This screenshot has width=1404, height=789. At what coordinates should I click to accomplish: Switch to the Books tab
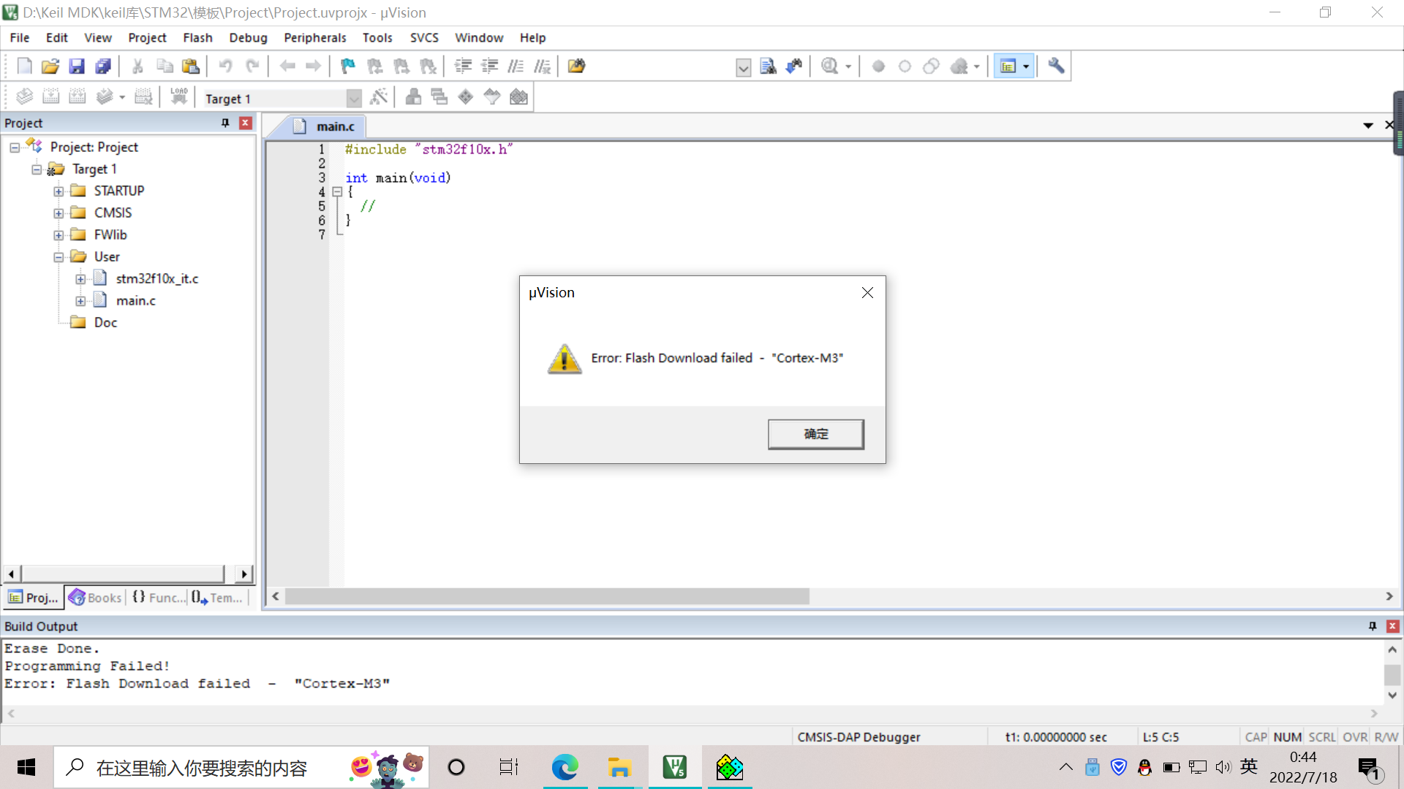tap(95, 598)
